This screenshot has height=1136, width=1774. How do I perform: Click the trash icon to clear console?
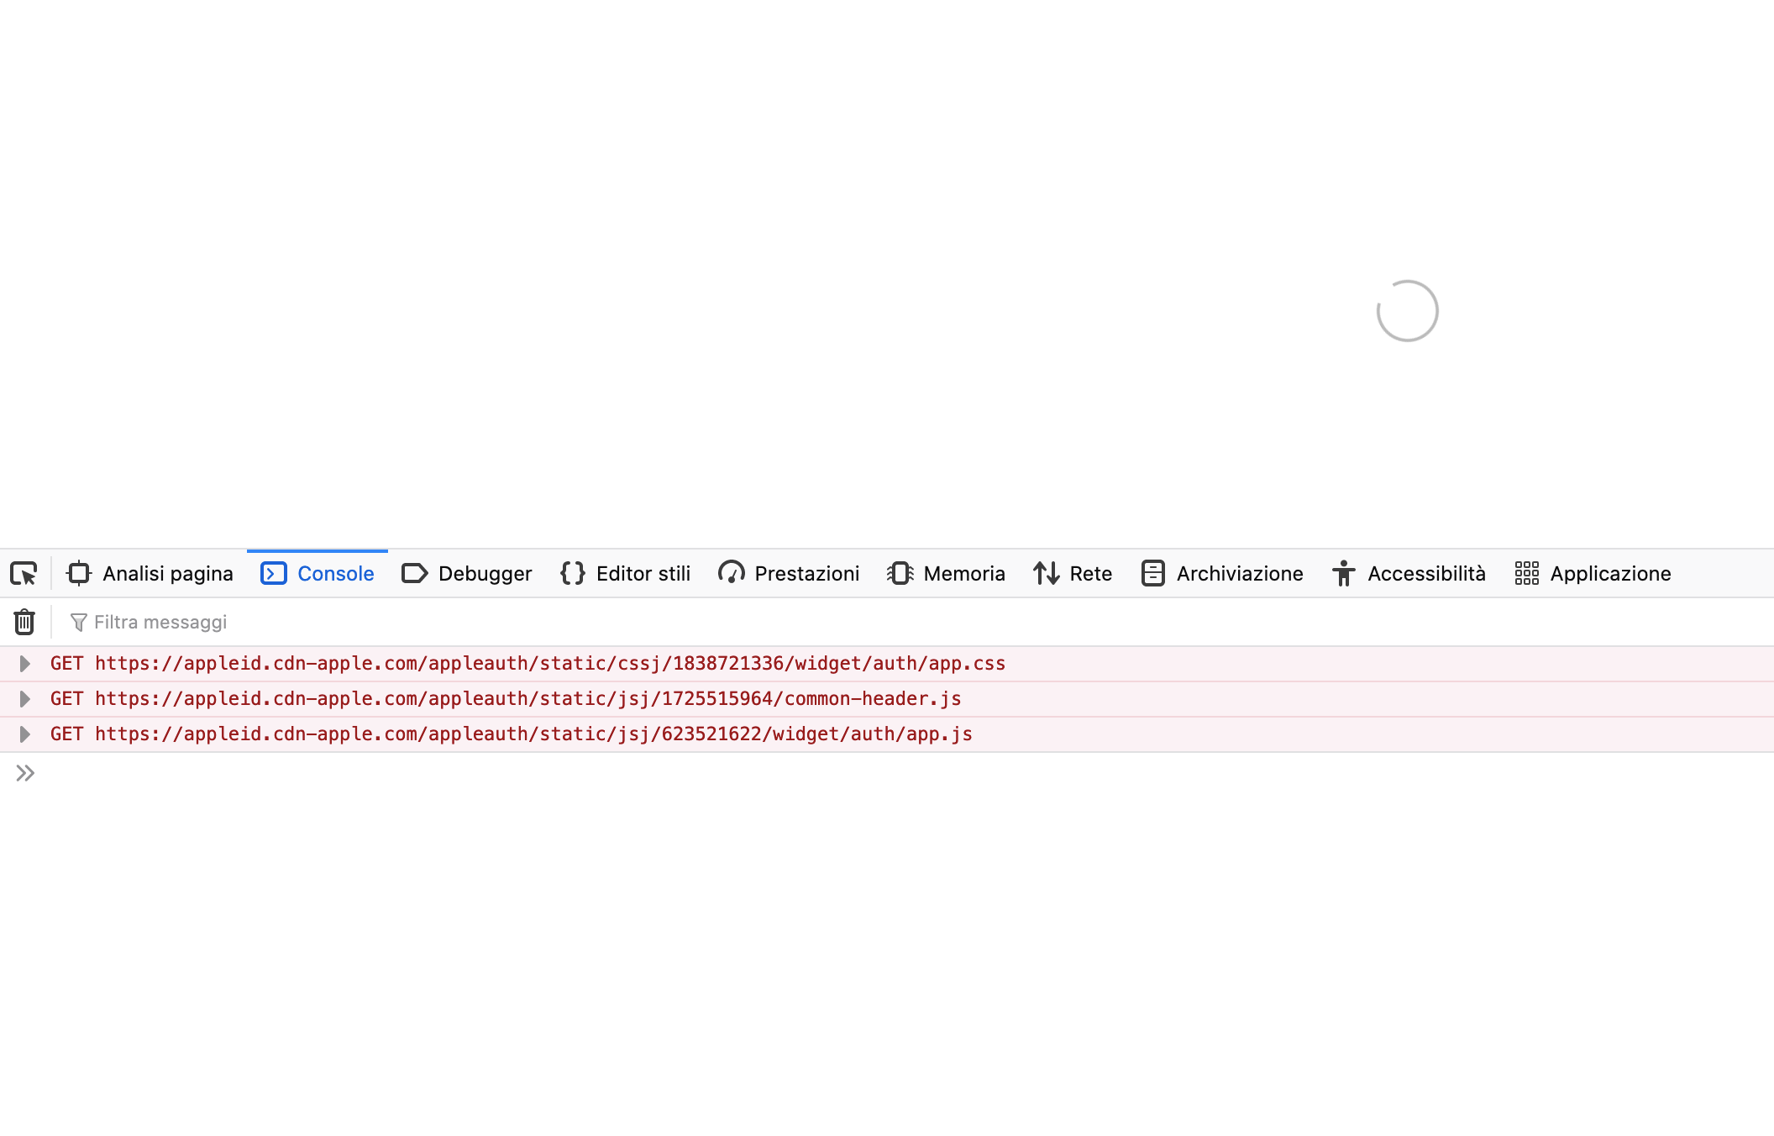coord(24,622)
